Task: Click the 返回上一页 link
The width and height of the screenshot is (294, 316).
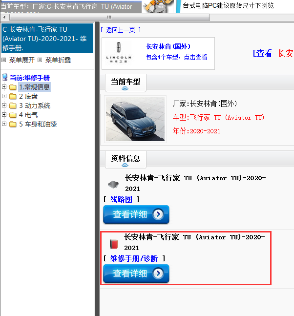Action: [121, 30]
